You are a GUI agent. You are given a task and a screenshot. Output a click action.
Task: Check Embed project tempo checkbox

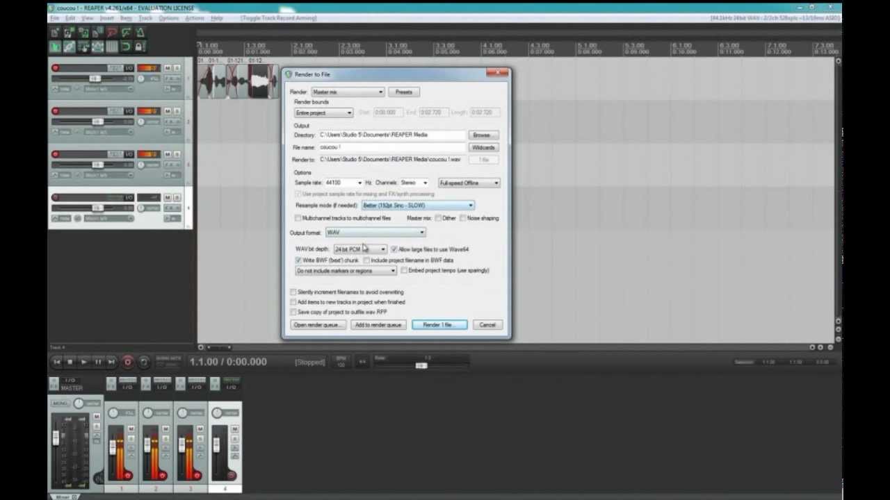tap(404, 271)
